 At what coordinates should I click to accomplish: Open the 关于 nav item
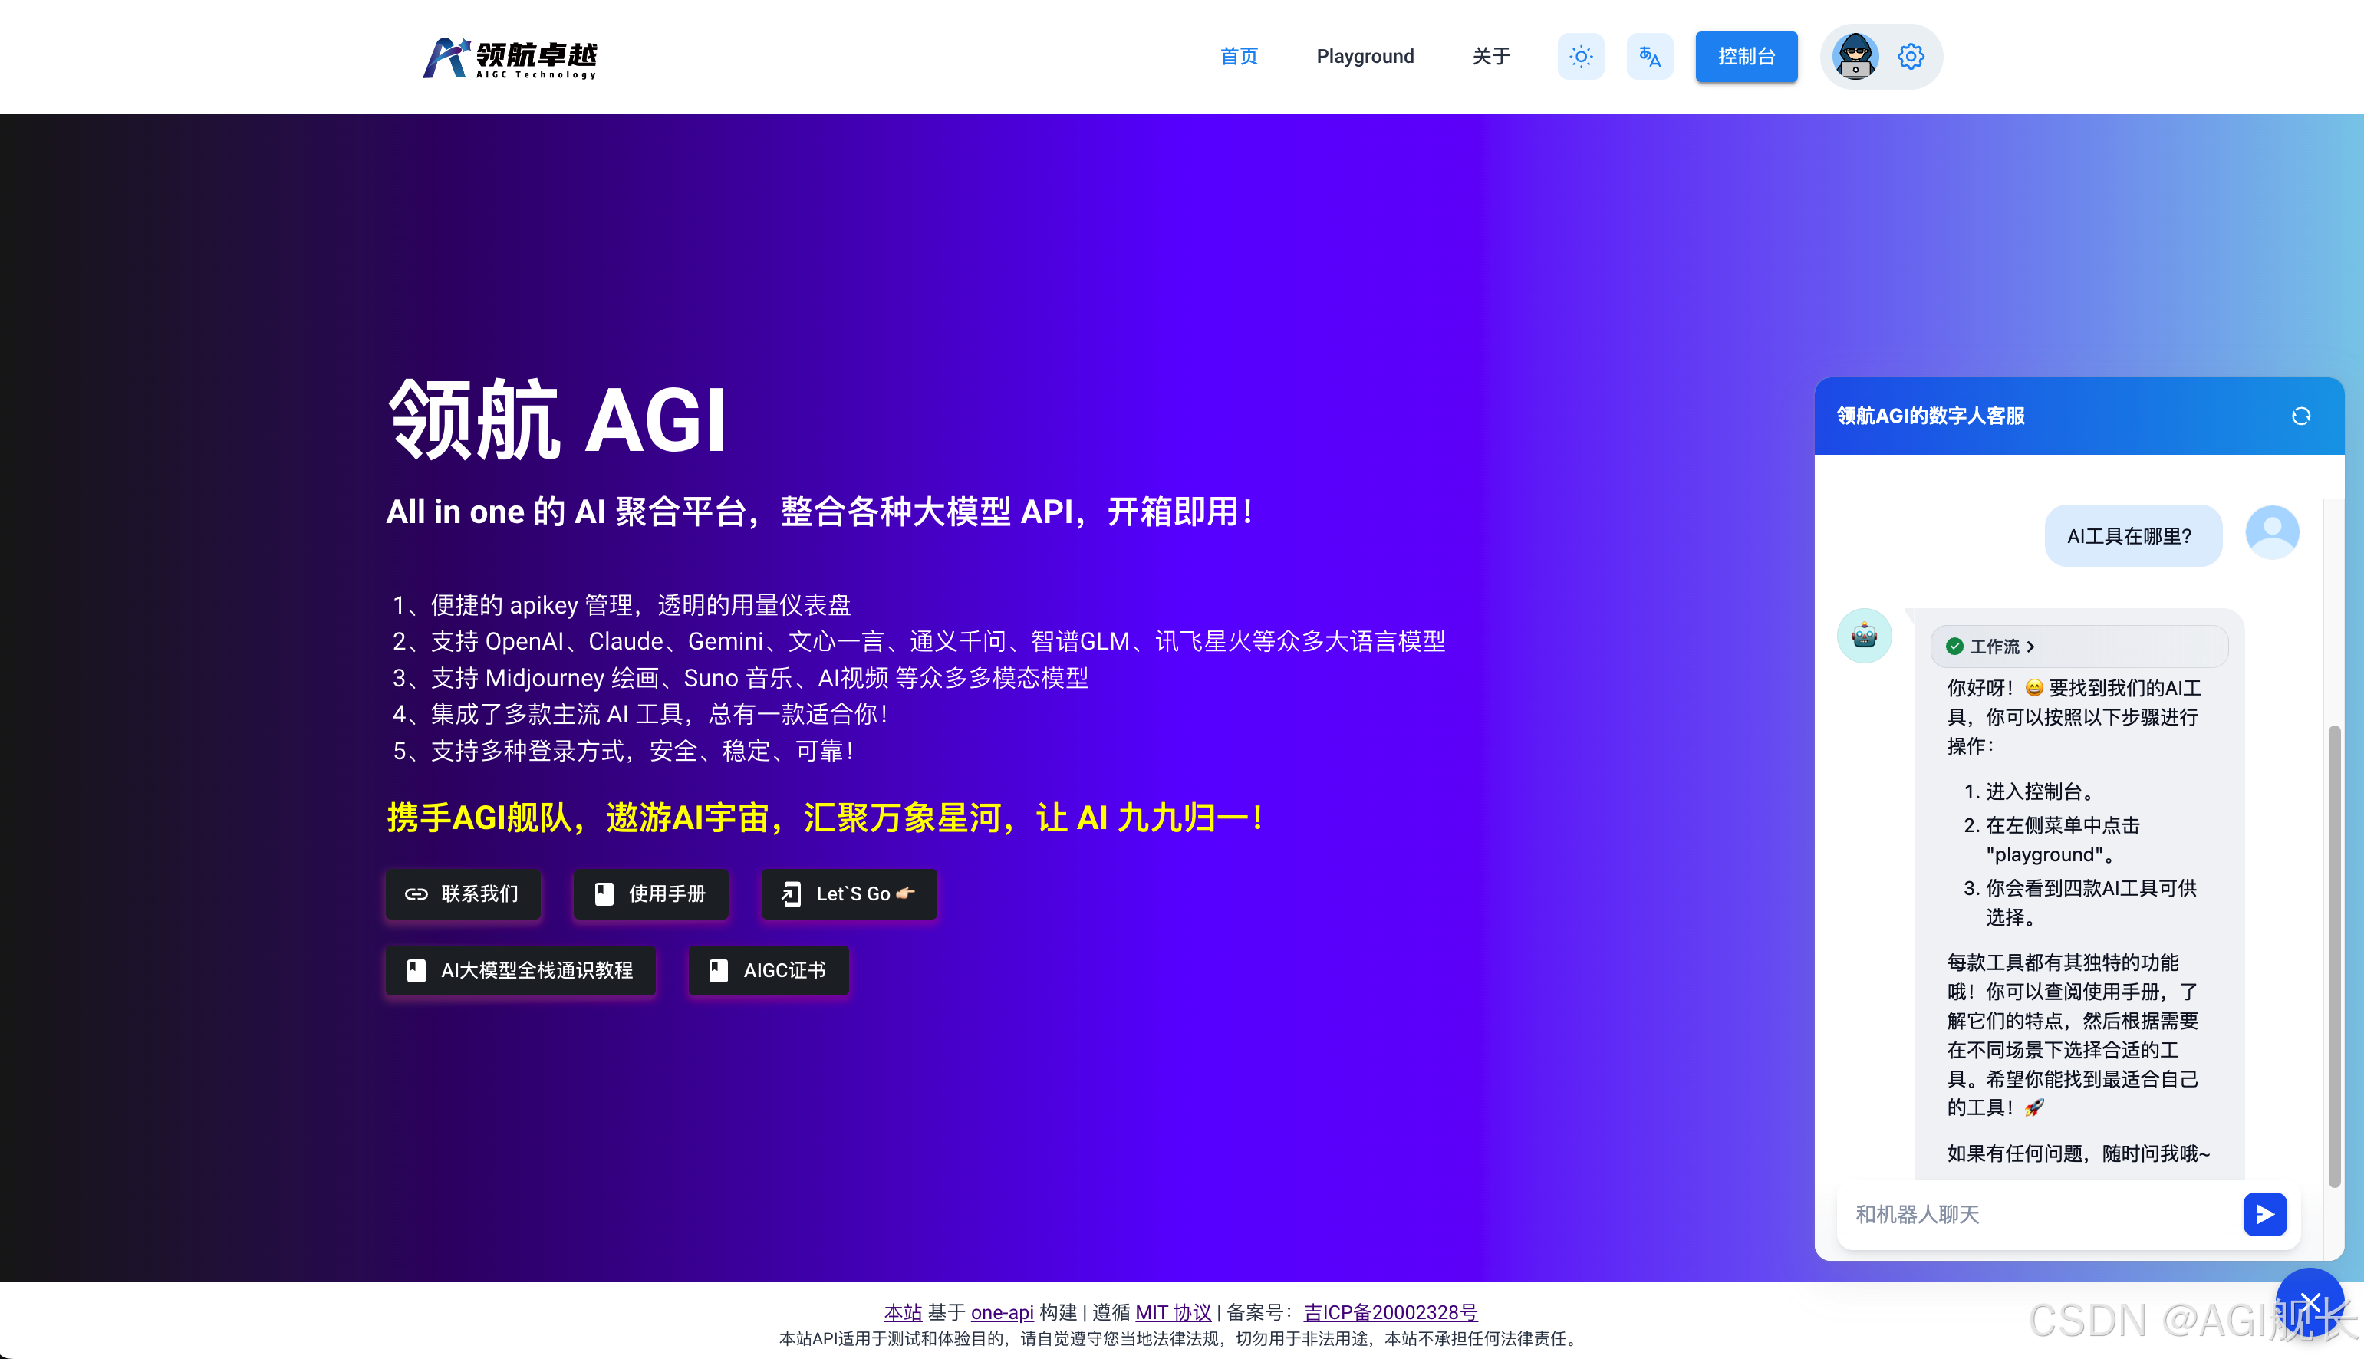pyautogui.click(x=1490, y=57)
